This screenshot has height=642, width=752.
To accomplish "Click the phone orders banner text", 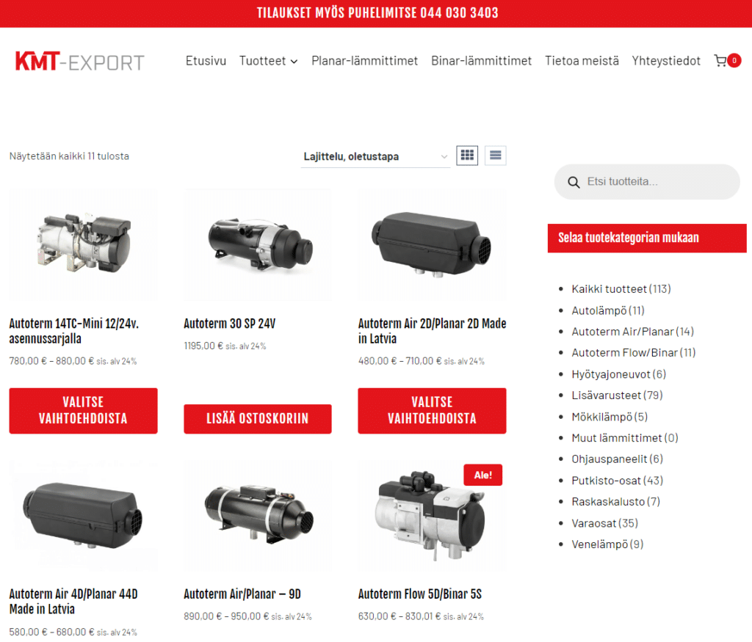I will pos(377,13).
